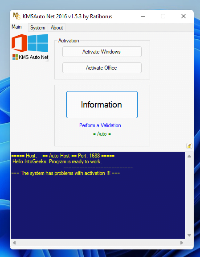Click the KMS app icon in title bar
Image resolution: width=200 pixels, height=257 pixels.
(x=16, y=16)
